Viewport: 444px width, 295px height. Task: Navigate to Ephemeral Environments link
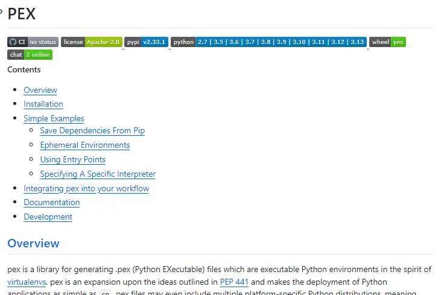point(85,145)
